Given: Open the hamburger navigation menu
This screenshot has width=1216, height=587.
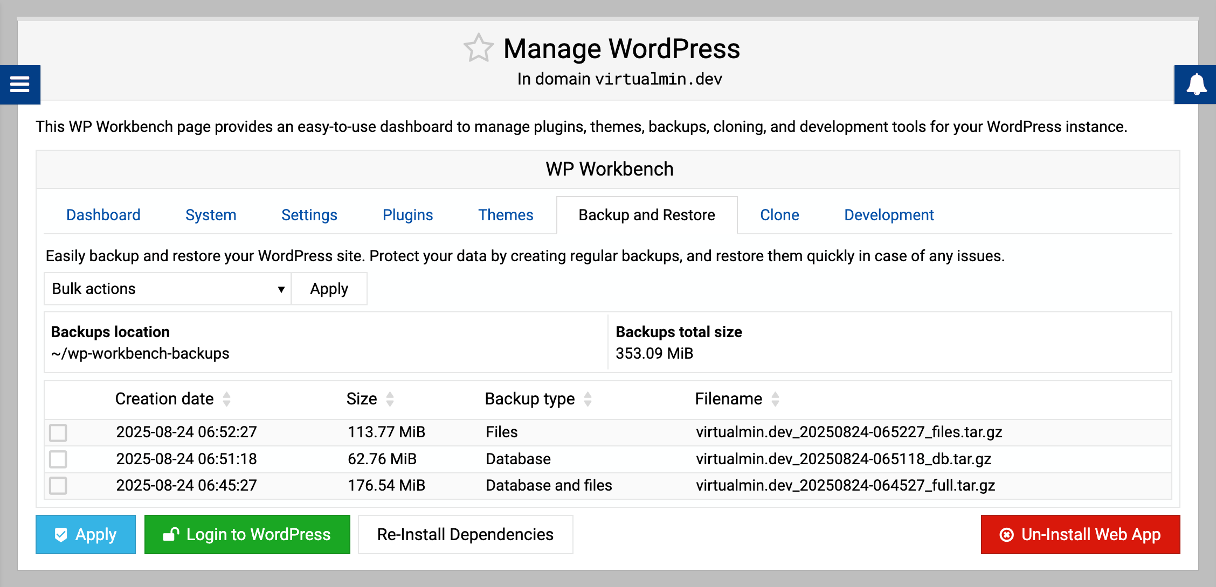Looking at the screenshot, I should pos(20,85).
